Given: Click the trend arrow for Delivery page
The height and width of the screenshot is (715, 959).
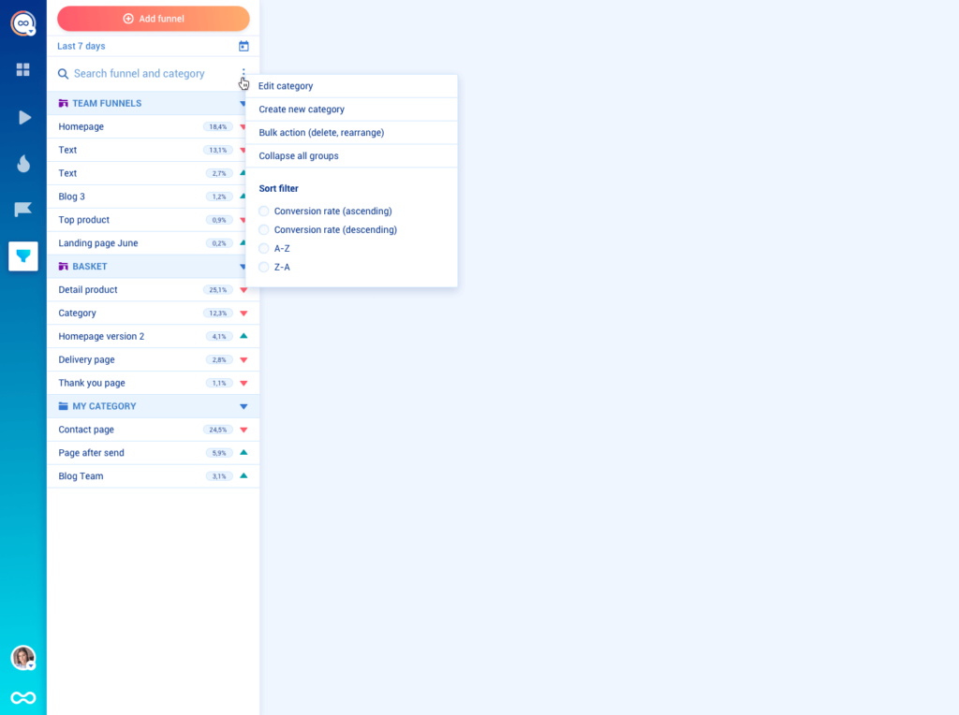Looking at the screenshot, I should pos(243,360).
